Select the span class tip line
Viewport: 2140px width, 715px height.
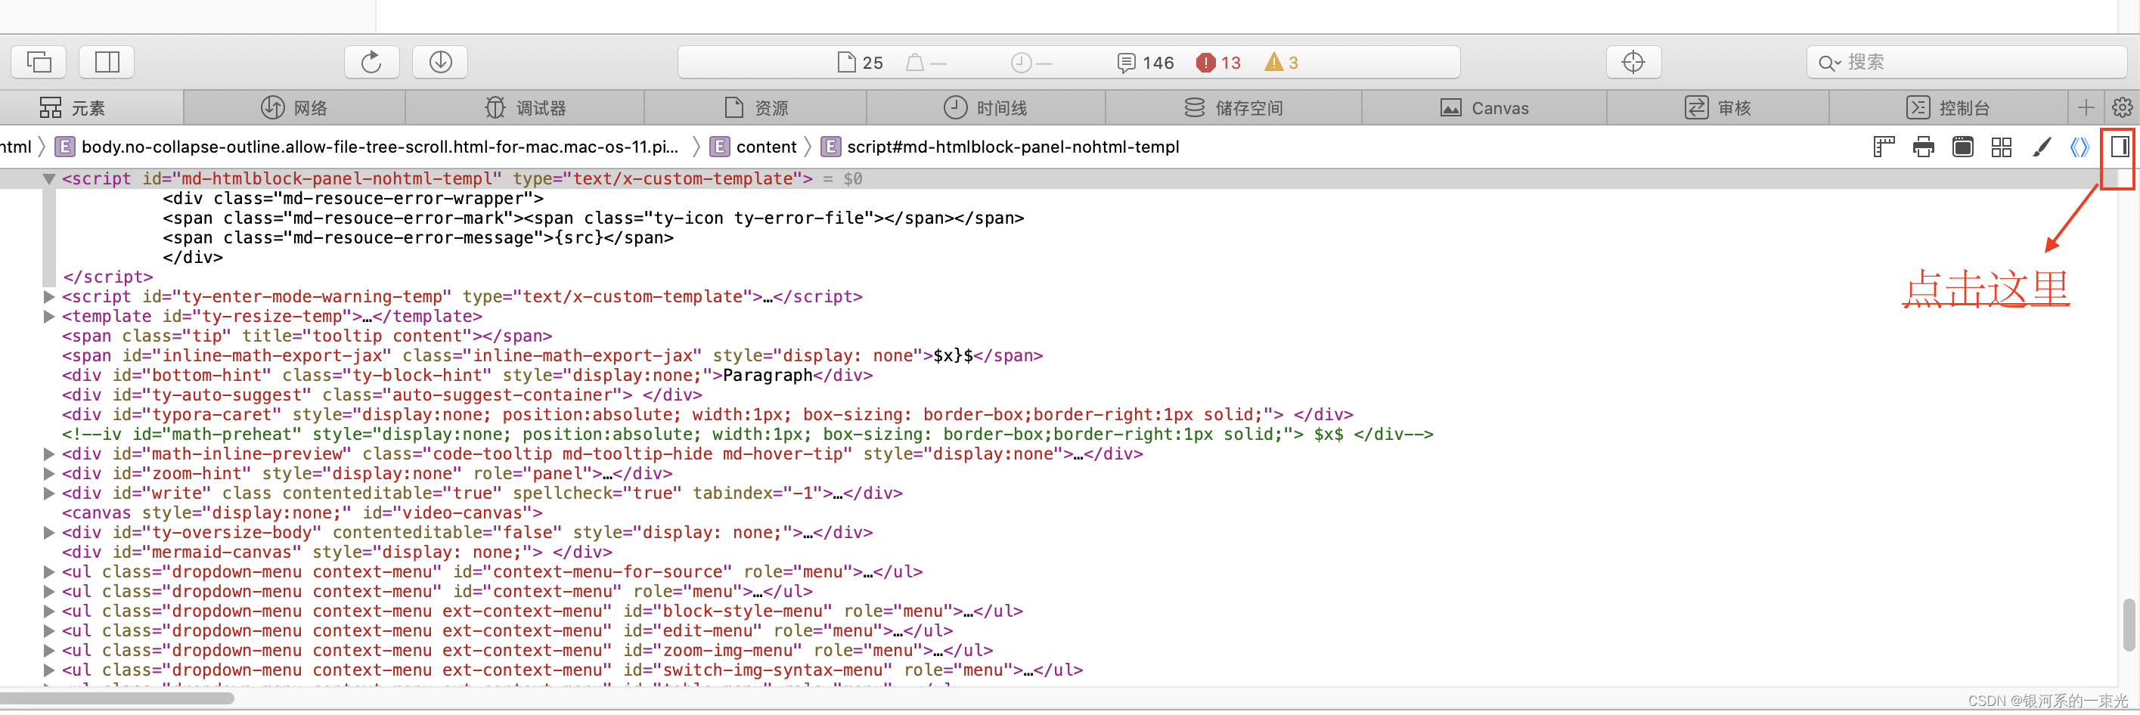pyautogui.click(x=306, y=336)
